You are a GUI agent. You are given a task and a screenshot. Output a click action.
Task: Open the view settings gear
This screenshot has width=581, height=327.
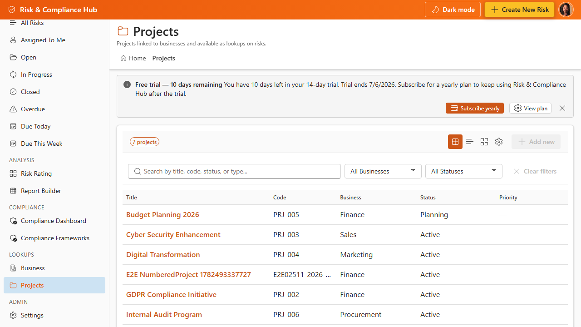point(499,142)
